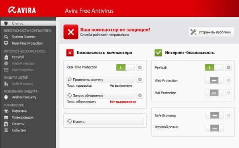The height and width of the screenshot is (148, 239).
Task: Open Safe Browsing settings gear
Action: [229, 115]
